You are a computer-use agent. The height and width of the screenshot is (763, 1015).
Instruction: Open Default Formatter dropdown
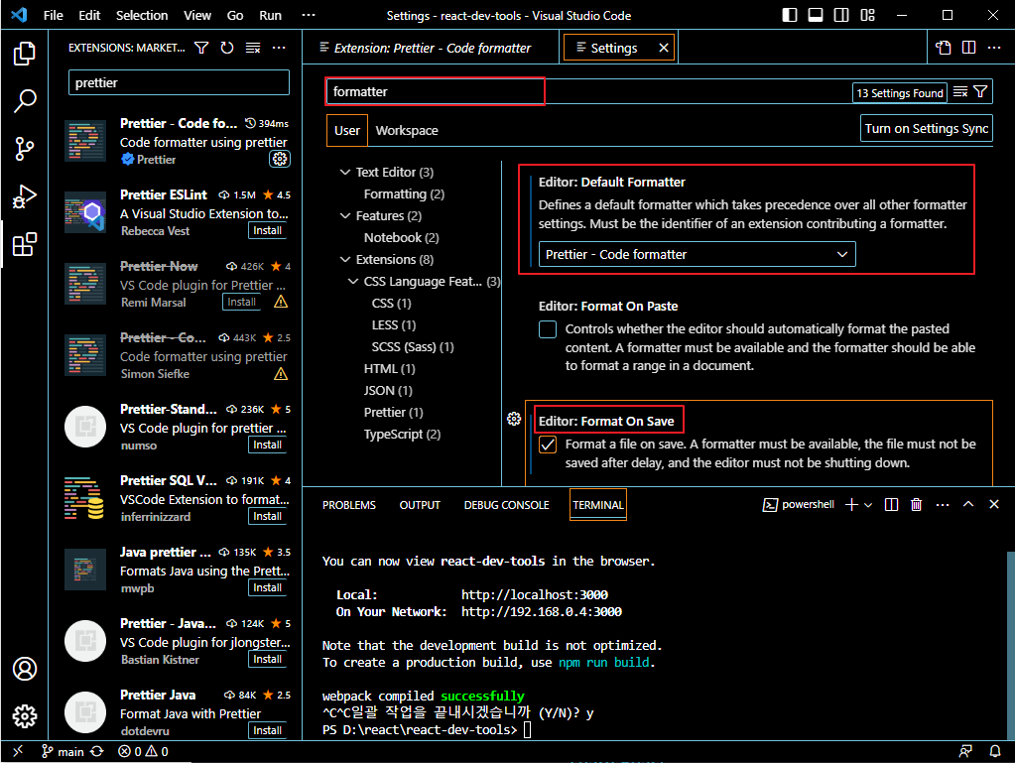click(698, 254)
